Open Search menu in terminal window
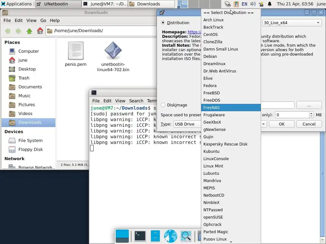The height and width of the screenshot is (244, 326). pos(136,101)
